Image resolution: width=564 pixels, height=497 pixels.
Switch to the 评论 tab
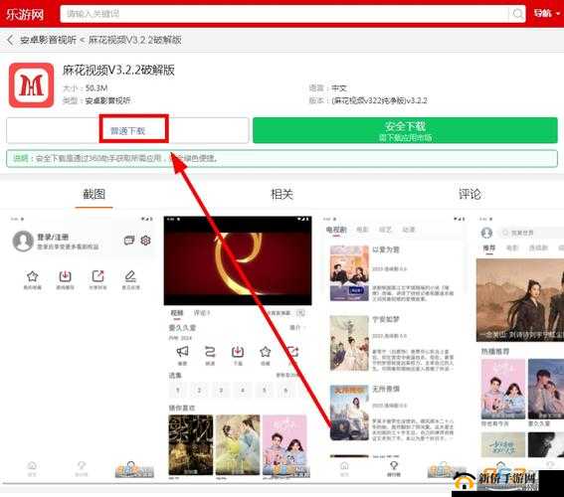tap(470, 195)
